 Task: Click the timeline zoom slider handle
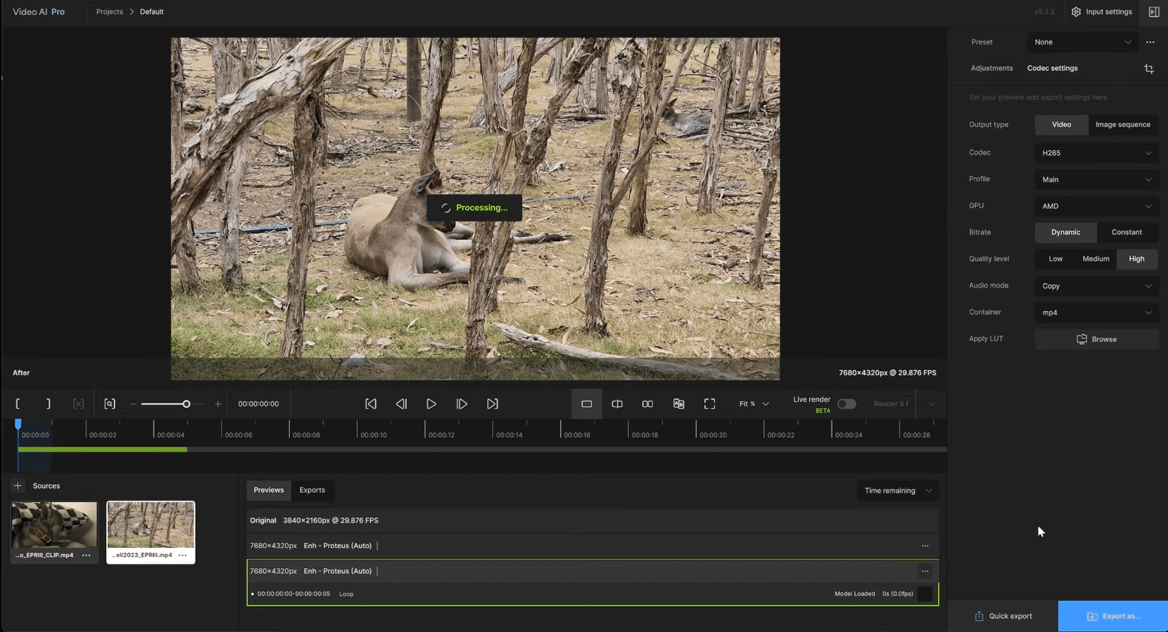coord(186,404)
